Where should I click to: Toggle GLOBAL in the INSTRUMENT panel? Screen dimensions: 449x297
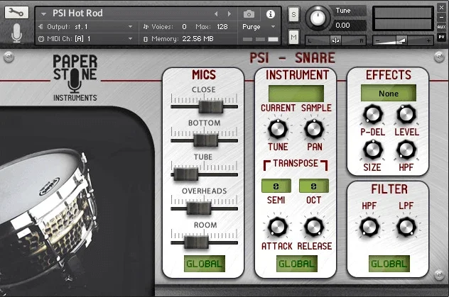(296, 264)
